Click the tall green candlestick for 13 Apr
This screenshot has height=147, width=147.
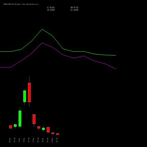20,118
